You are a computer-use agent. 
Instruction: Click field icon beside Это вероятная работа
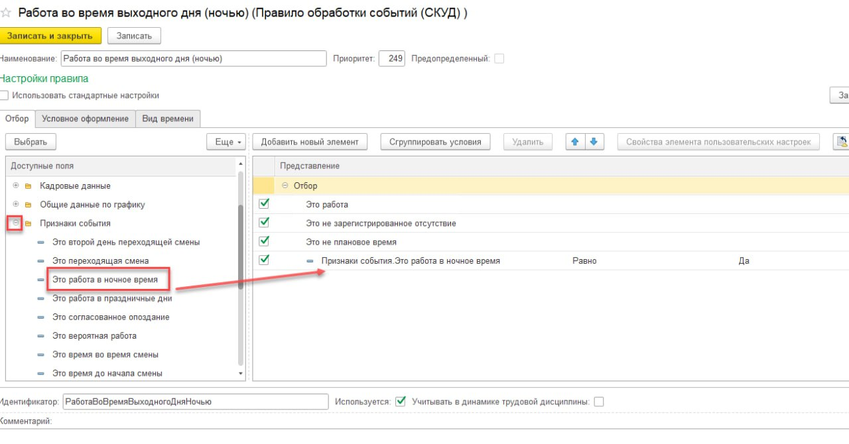pyautogui.click(x=41, y=336)
